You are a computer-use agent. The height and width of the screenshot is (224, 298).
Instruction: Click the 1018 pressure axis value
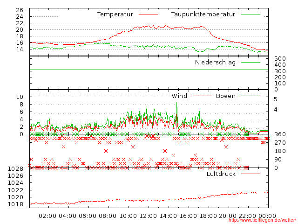15,204
